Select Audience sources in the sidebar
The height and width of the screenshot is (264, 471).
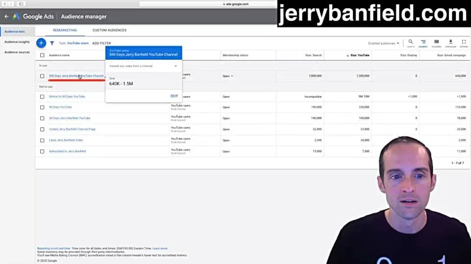click(17, 52)
